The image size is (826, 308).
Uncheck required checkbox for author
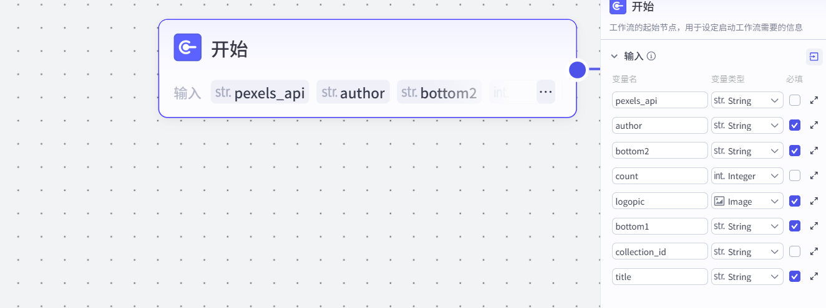point(795,125)
